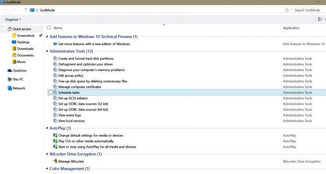Image resolution: width=326 pixels, height=174 pixels.
Task: Click Schedule tasks text
Action: point(69,92)
